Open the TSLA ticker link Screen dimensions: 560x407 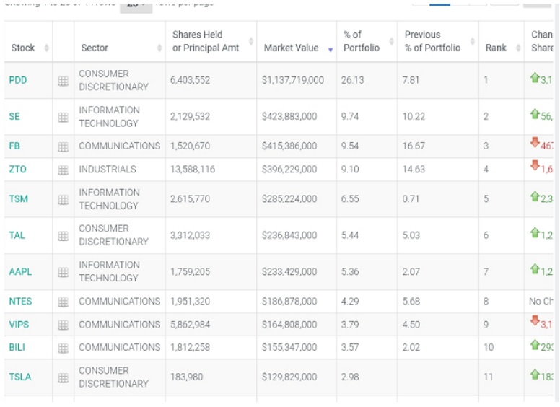coord(20,377)
